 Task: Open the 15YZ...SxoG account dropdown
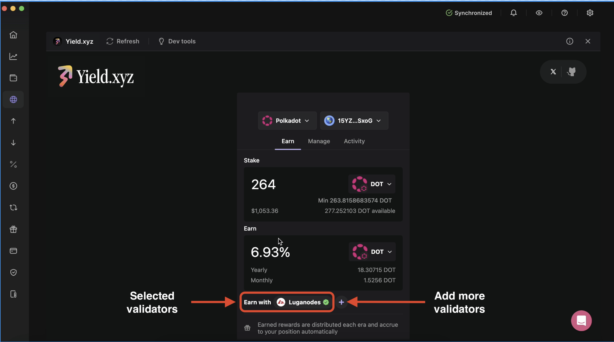point(354,121)
